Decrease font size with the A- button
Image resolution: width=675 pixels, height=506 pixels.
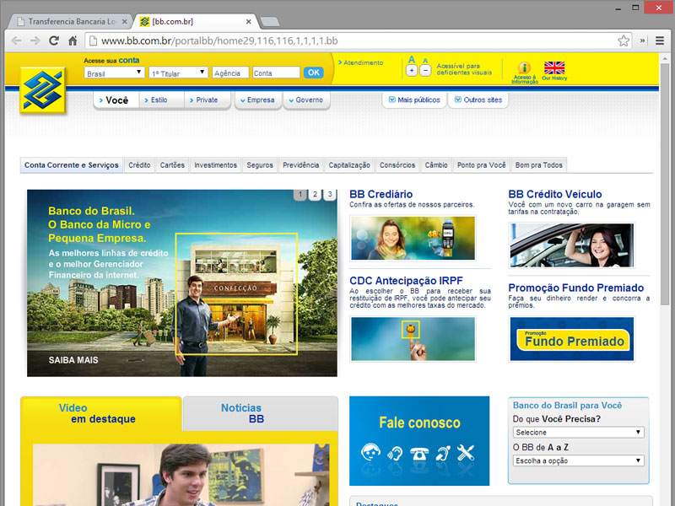tap(425, 70)
